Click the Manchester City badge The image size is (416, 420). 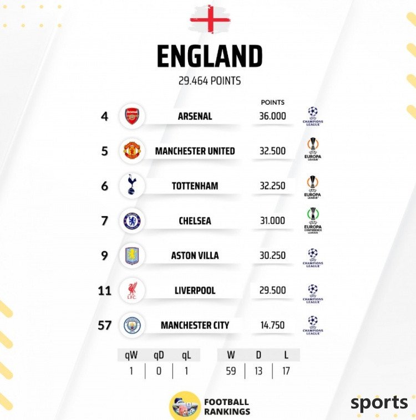pyautogui.click(x=132, y=325)
